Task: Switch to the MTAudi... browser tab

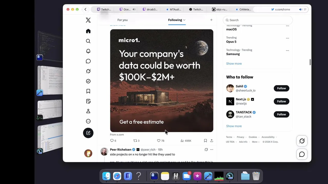Action: (173, 9)
